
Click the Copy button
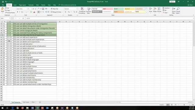pos(8,10)
